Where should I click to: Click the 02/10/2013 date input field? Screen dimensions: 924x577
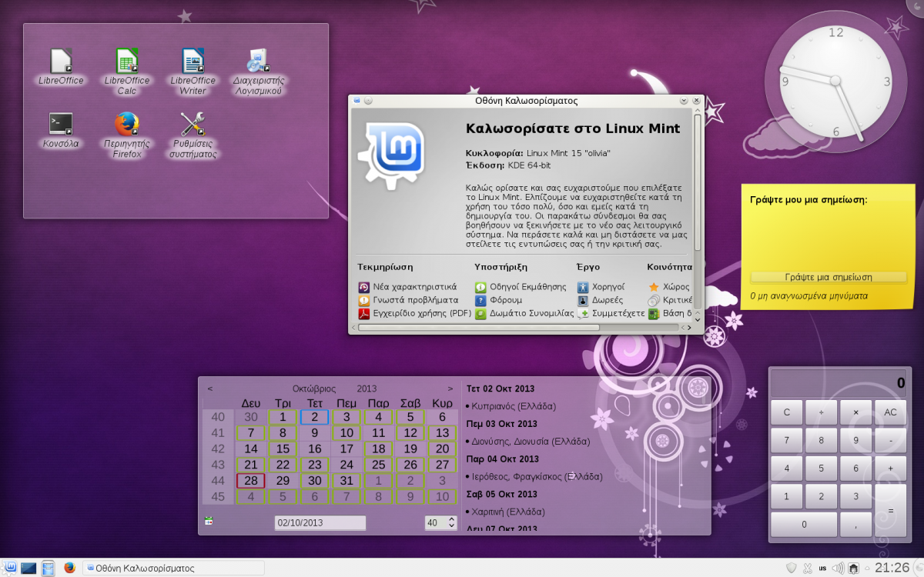[x=320, y=522]
